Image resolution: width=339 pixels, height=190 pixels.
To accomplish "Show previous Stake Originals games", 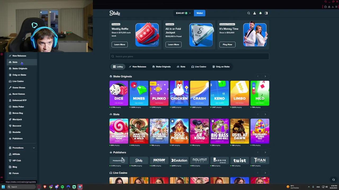I will [258, 77].
